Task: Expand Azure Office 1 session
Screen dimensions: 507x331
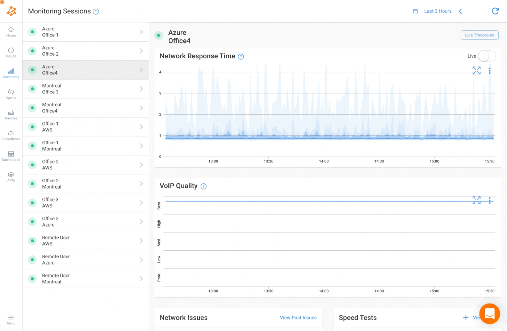Action: (141, 32)
